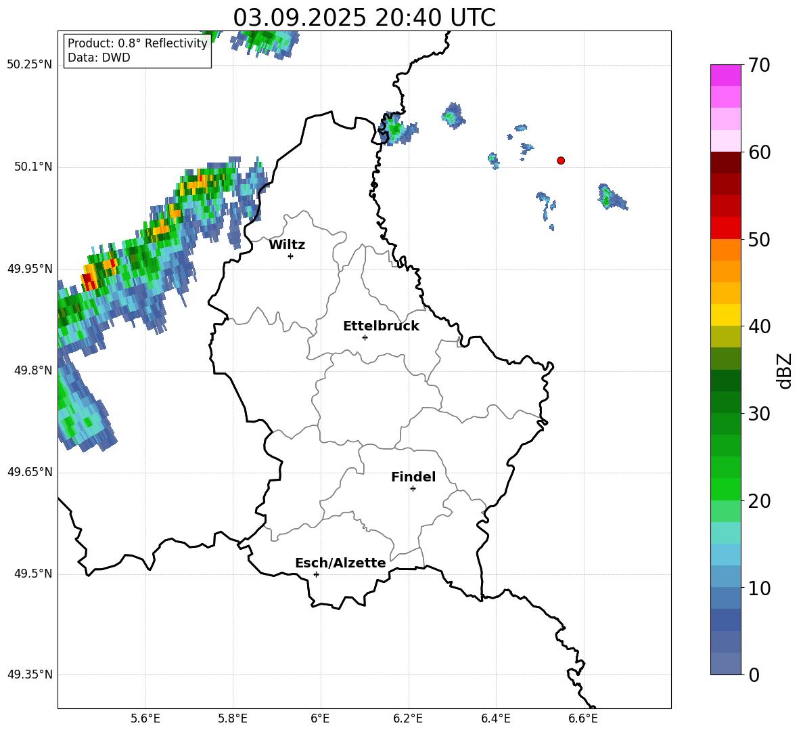Click the Findel cross marker
The image size is (801, 732).
(413, 489)
